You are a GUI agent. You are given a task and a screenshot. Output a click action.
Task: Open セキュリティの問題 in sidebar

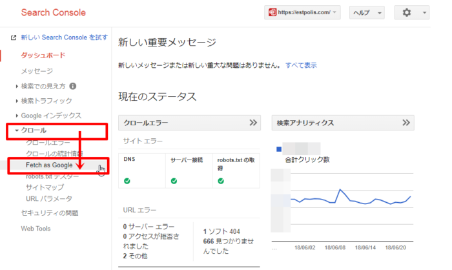pos(50,213)
